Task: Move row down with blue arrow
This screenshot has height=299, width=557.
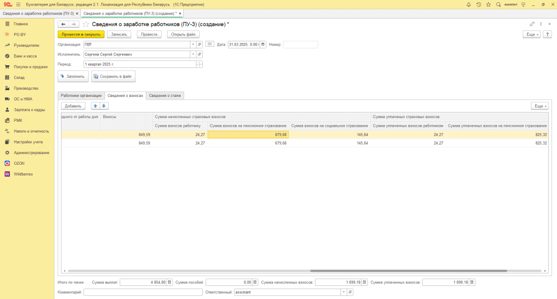Action: (104, 106)
